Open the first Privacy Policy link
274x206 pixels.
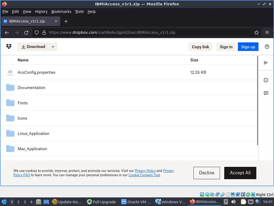tap(145, 171)
